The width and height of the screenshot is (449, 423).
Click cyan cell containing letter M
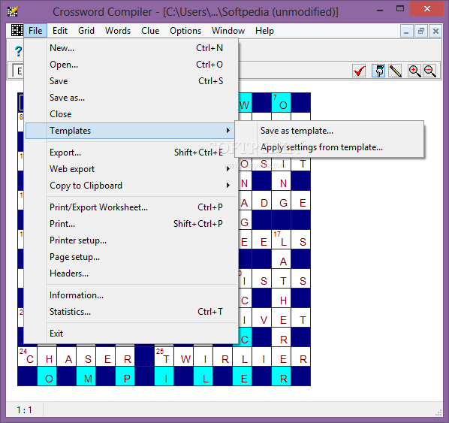click(x=86, y=376)
